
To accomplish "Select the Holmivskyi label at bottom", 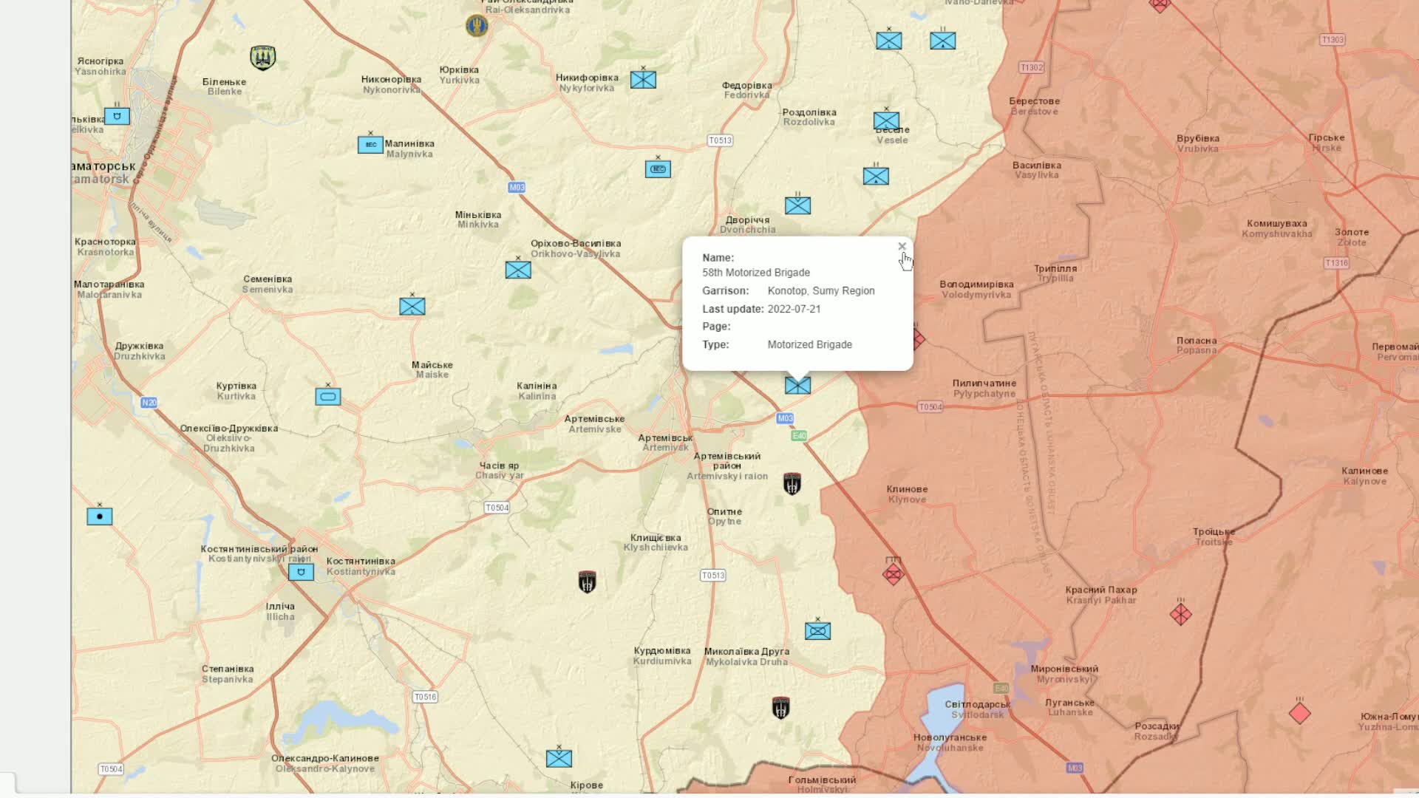I will [x=822, y=785].
